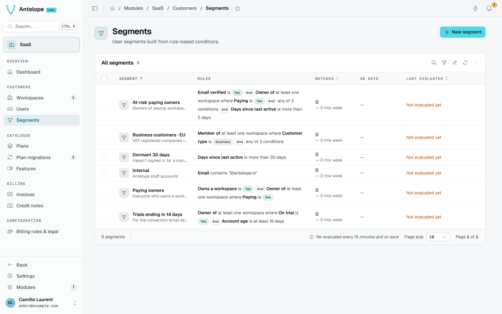502x314 pixels.
Task: Select all segments checkbox in header
Action: (104, 78)
